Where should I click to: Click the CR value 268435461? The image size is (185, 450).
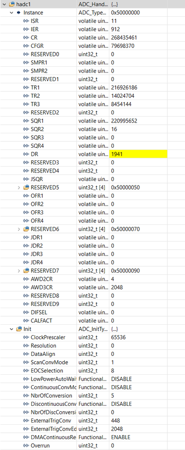click(x=124, y=37)
